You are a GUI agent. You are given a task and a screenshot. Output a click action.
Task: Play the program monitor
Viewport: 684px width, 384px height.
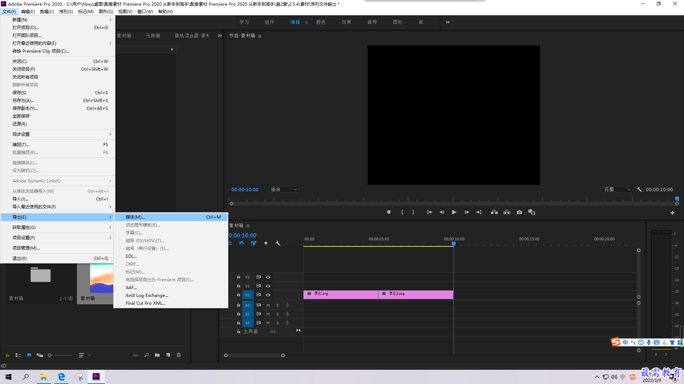point(454,212)
